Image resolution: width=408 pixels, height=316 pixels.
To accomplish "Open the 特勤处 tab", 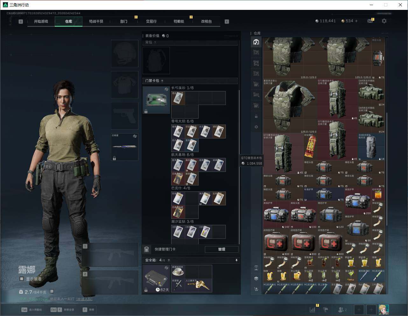I will [179, 21].
